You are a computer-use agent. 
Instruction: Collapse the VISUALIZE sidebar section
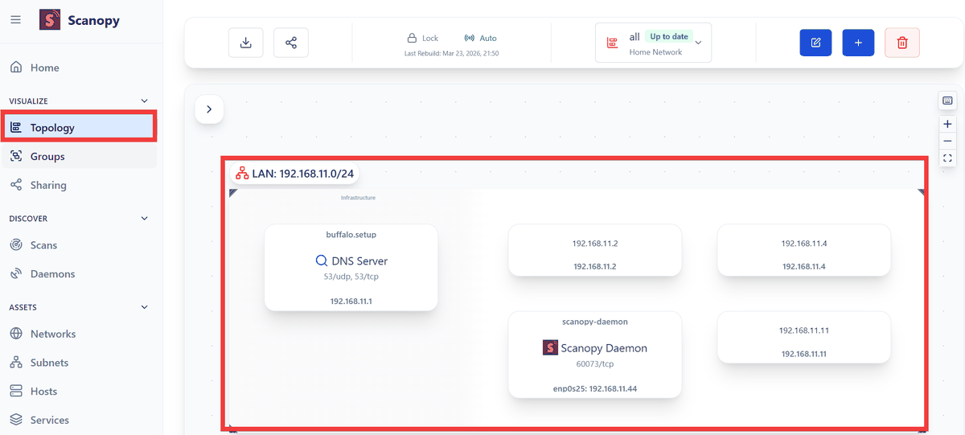pyautogui.click(x=145, y=101)
